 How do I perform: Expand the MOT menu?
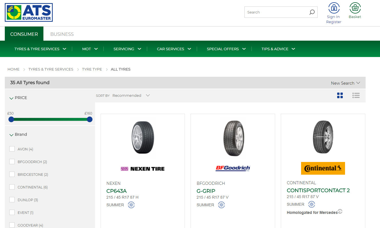click(x=90, y=49)
